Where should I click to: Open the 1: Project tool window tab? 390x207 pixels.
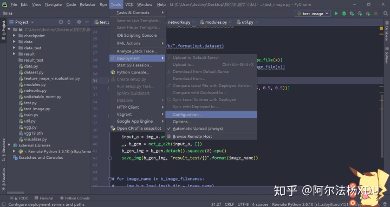(x=3, y=30)
